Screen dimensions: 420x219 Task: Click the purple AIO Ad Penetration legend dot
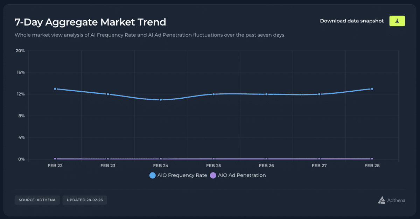213,175
